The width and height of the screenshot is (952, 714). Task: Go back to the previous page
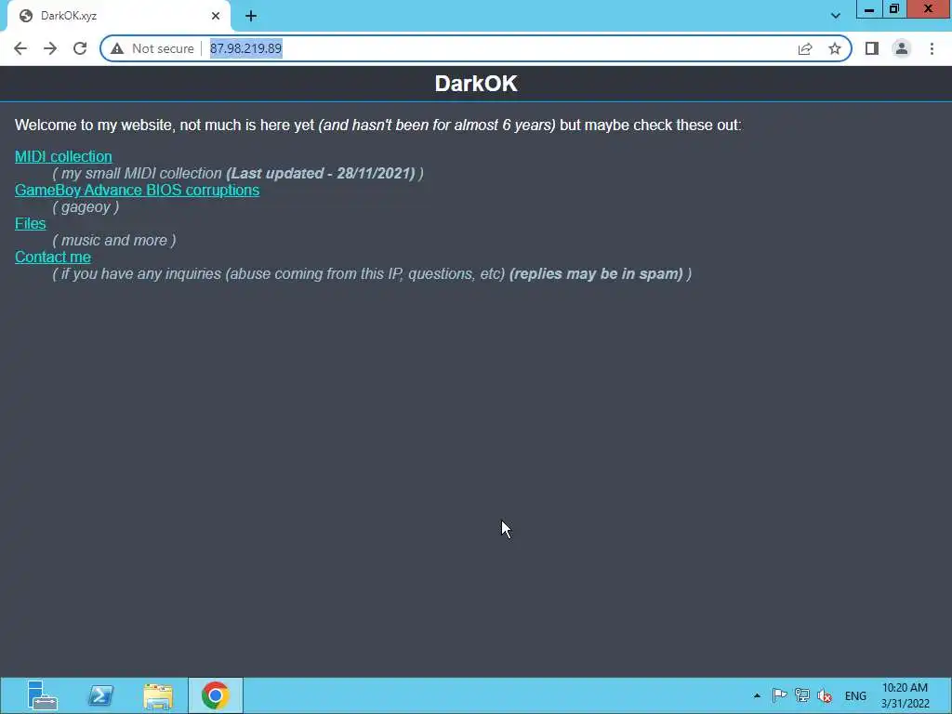coord(20,48)
